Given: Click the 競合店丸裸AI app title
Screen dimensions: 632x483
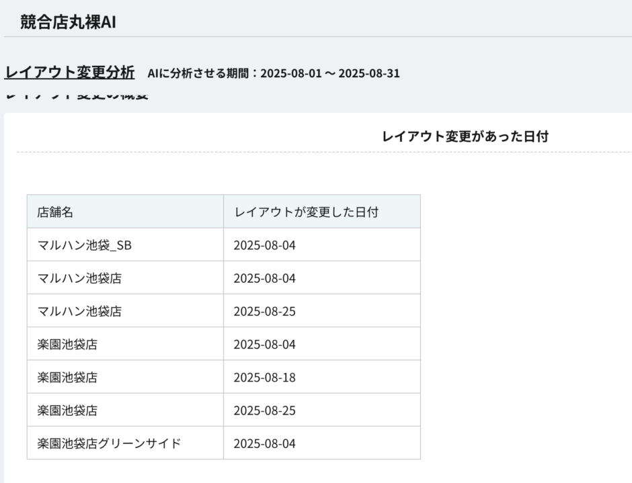Looking at the screenshot, I should (69, 21).
